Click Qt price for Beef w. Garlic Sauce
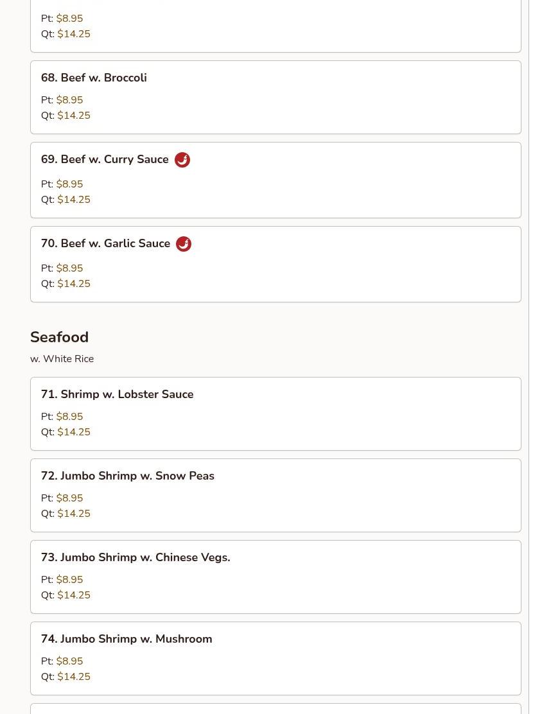542x714 pixels. click(x=74, y=284)
